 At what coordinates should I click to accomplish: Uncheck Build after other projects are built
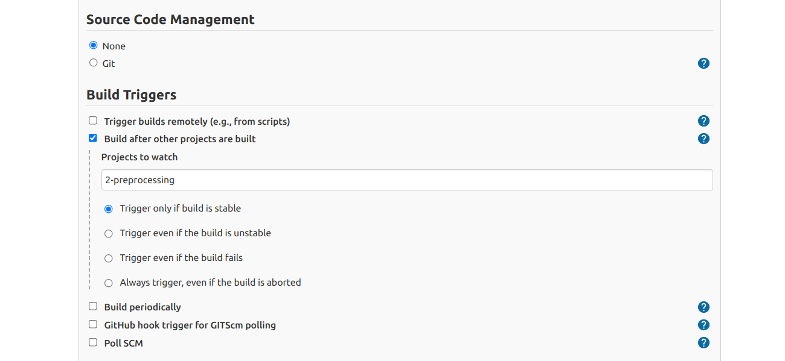tap(92, 138)
